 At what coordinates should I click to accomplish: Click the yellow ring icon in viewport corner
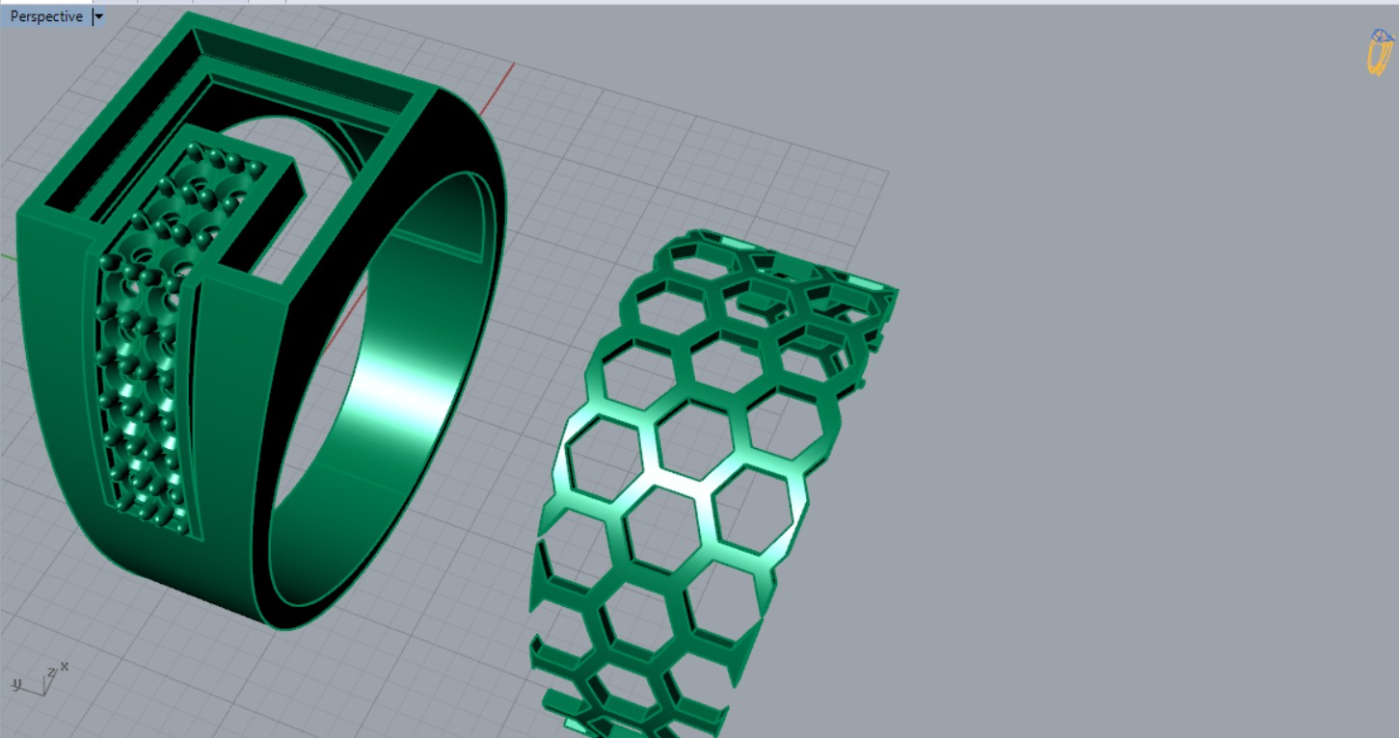coord(1381,52)
